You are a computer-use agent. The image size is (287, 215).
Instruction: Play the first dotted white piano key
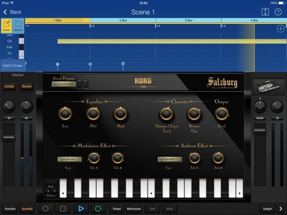(63, 188)
